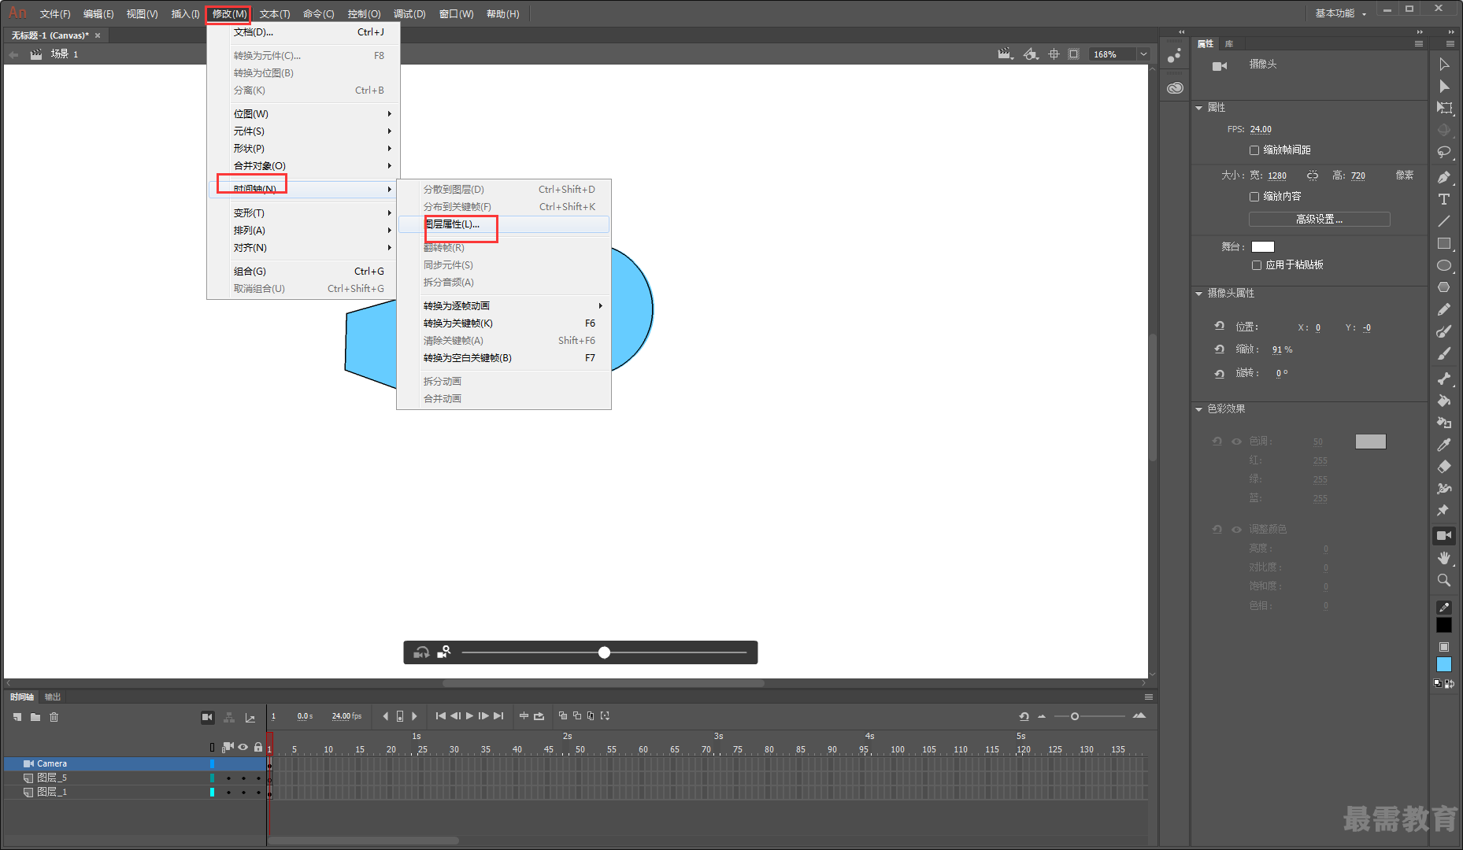Select the Zoom magnifier tool

[x=1444, y=580]
